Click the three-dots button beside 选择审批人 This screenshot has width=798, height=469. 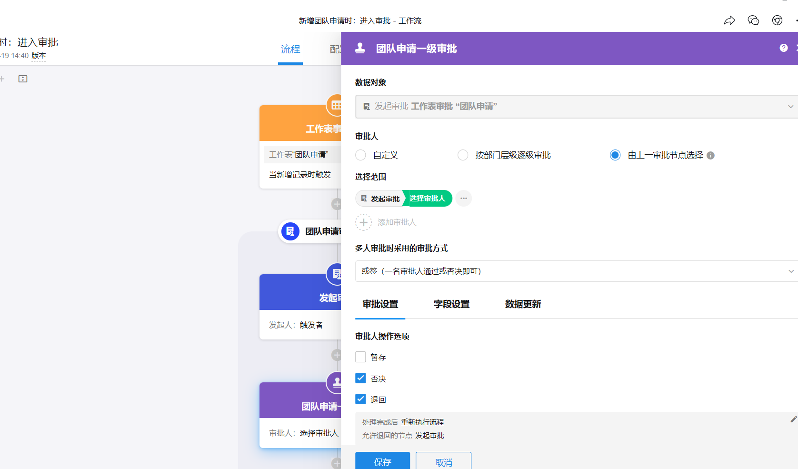pyautogui.click(x=463, y=199)
